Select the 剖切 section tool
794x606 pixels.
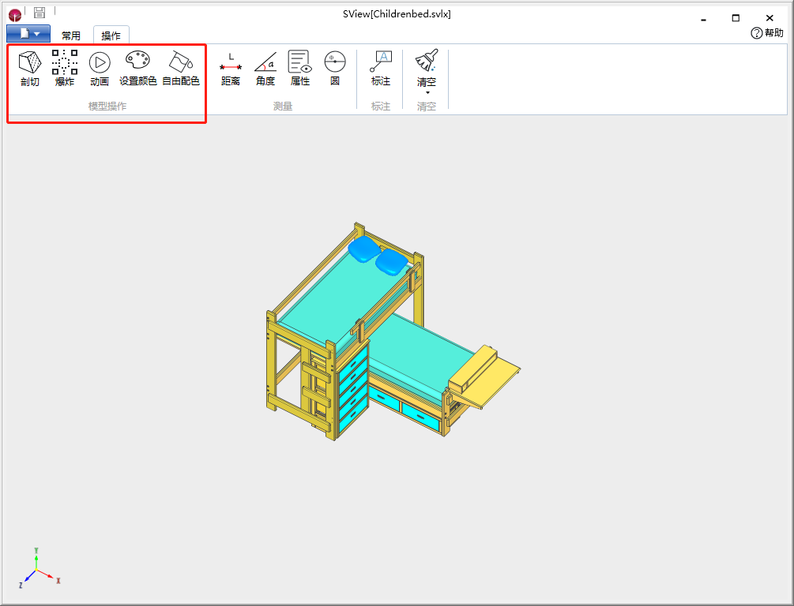(30, 69)
